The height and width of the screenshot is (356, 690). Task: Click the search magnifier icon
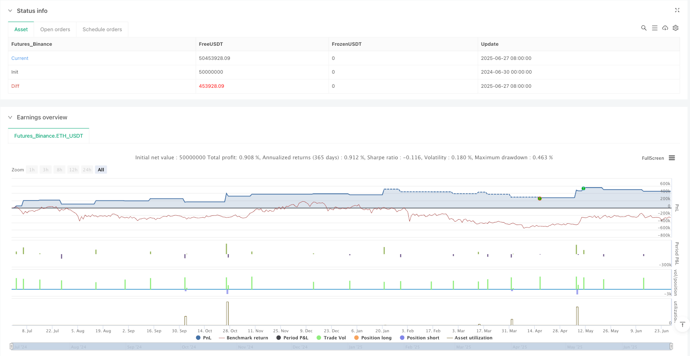643,28
